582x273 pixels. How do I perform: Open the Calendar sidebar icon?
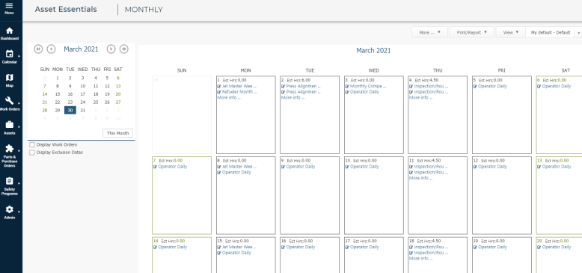10,54
